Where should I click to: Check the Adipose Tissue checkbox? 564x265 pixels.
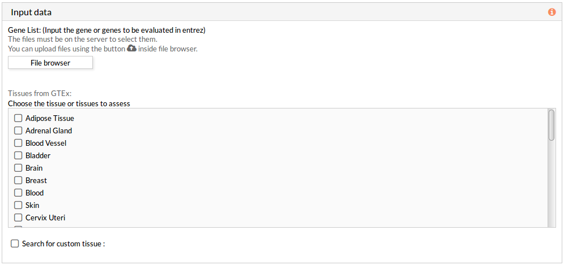click(18, 118)
